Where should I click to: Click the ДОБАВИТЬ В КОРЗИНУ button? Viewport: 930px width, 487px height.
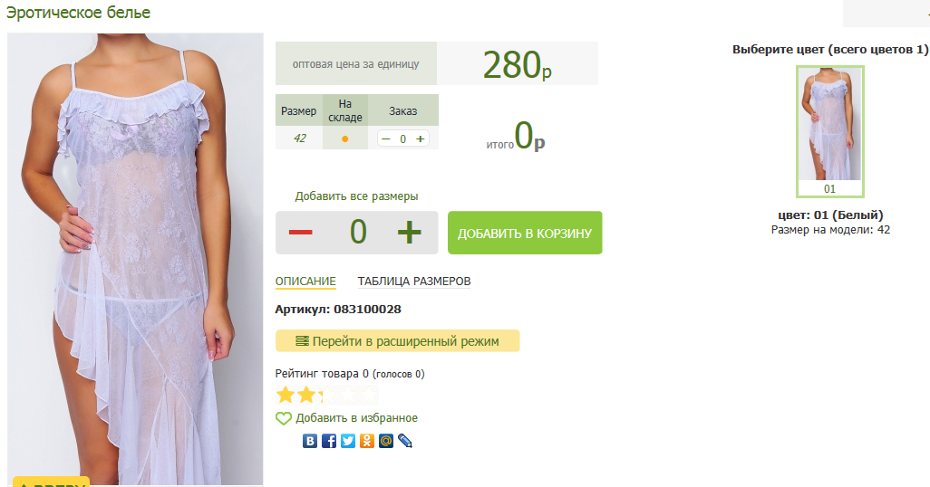click(525, 233)
